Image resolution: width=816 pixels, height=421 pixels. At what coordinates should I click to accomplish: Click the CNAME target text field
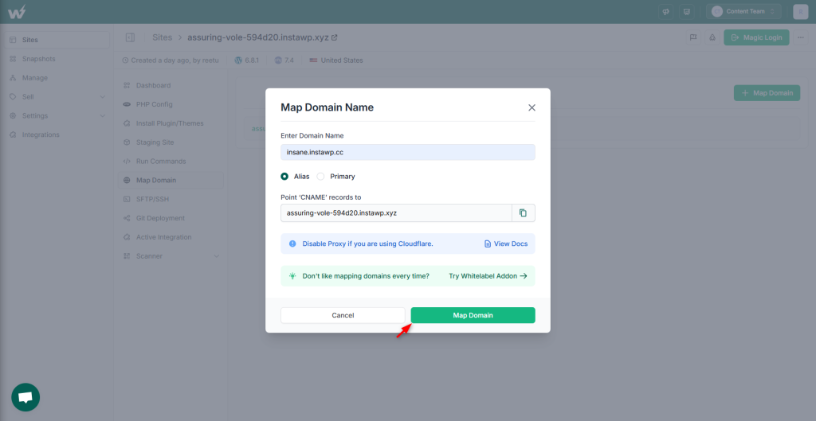click(397, 212)
